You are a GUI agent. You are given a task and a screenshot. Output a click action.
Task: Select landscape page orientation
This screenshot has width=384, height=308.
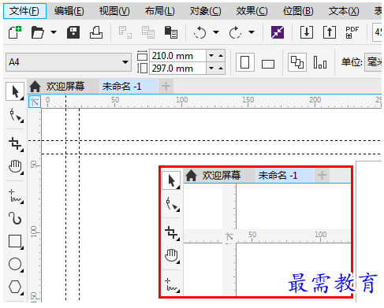pyautogui.click(x=268, y=64)
